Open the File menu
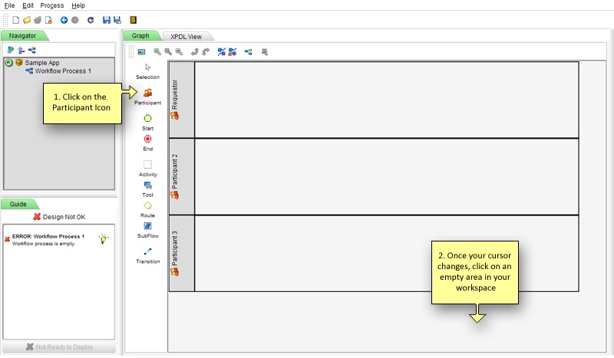 click(x=10, y=5)
